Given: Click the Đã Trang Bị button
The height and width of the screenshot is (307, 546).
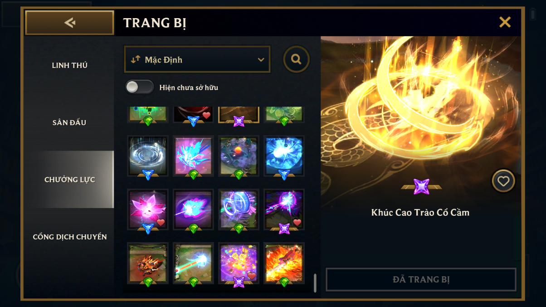Looking at the screenshot, I should point(421,279).
